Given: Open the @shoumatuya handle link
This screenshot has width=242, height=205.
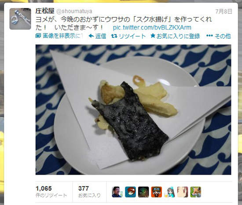Looking at the screenshot, I should [x=74, y=11].
